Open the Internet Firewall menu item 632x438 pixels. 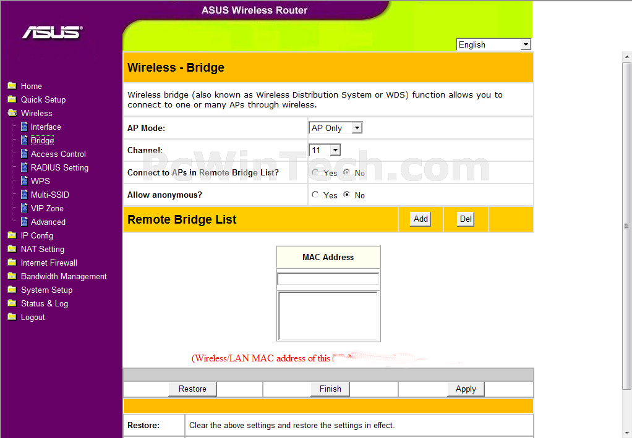pyautogui.click(x=49, y=263)
